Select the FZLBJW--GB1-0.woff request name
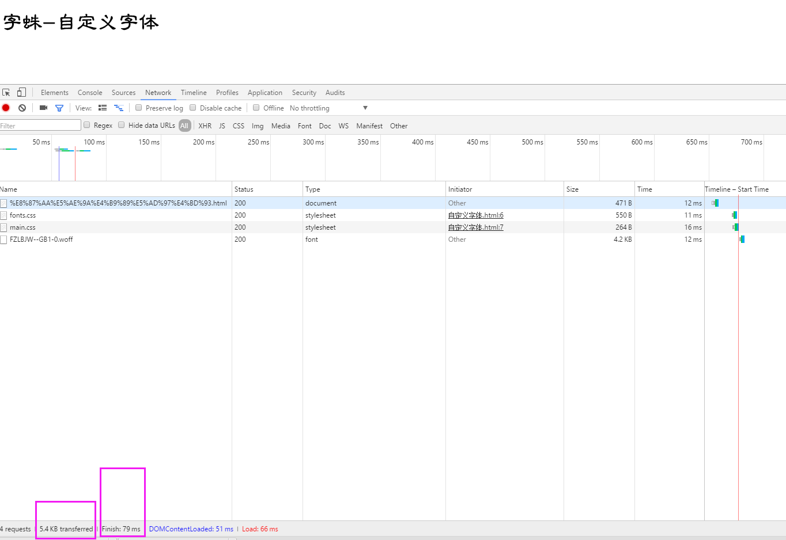Image resolution: width=786 pixels, height=540 pixels. tap(41, 239)
